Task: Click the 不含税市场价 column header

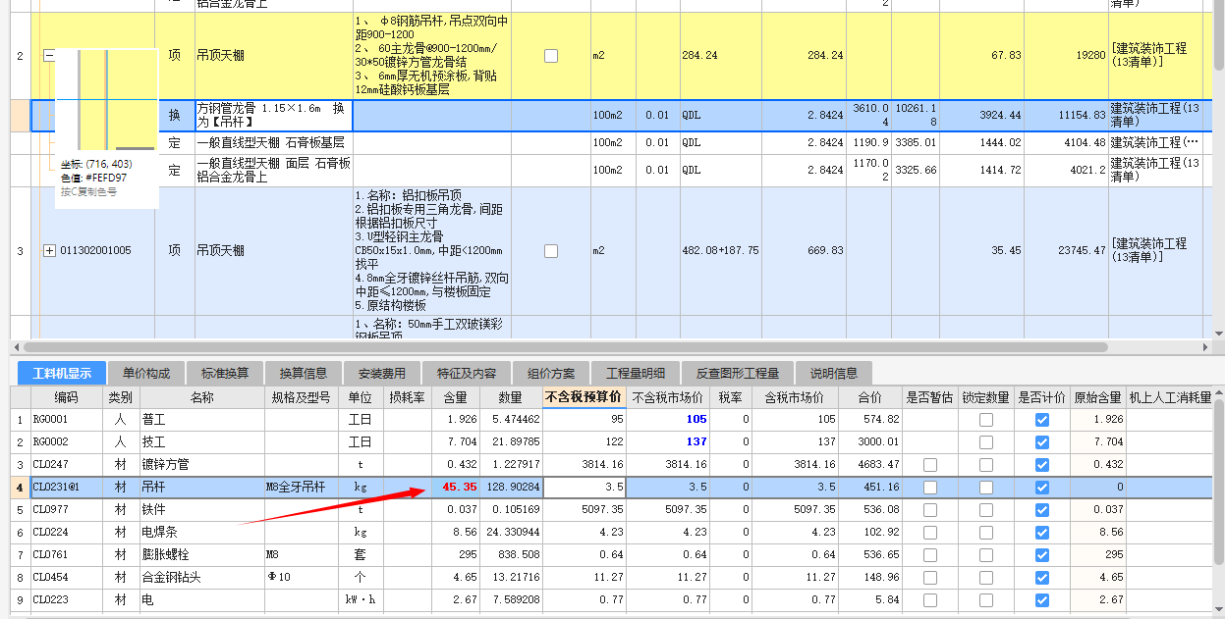Action: [667, 397]
